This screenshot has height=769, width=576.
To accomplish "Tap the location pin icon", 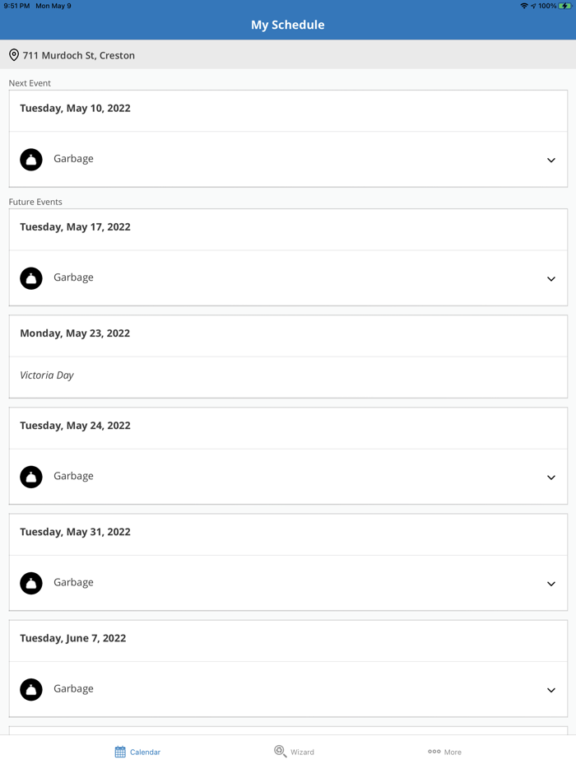I will 14,55.
